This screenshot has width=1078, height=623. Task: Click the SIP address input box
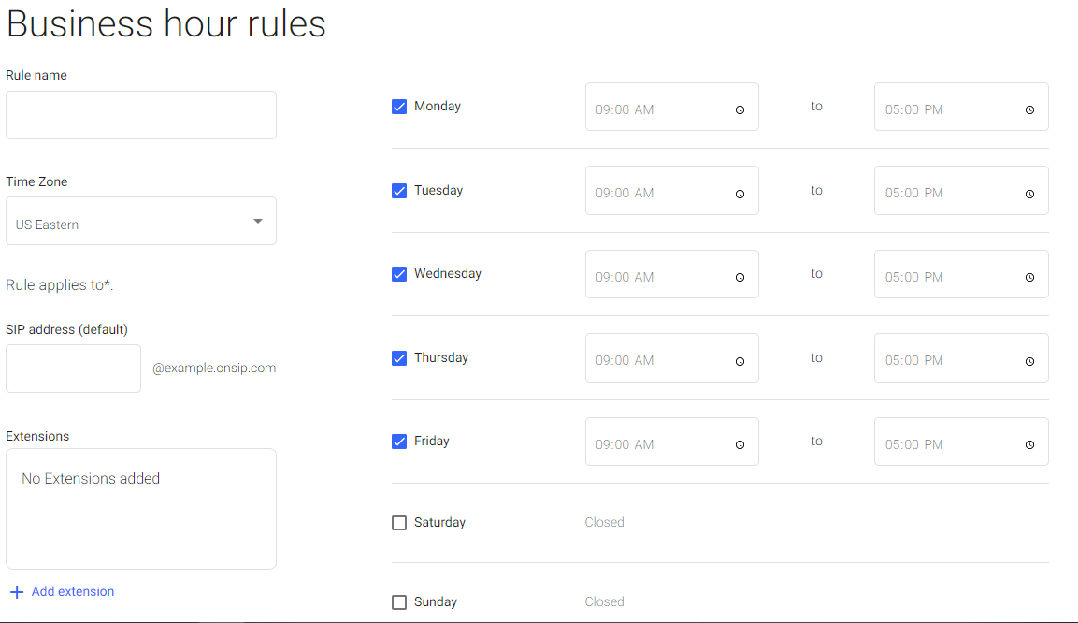coord(74,369)
